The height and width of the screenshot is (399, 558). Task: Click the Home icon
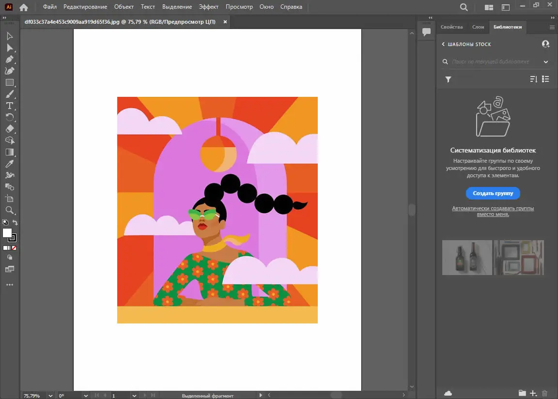(23, 7)
